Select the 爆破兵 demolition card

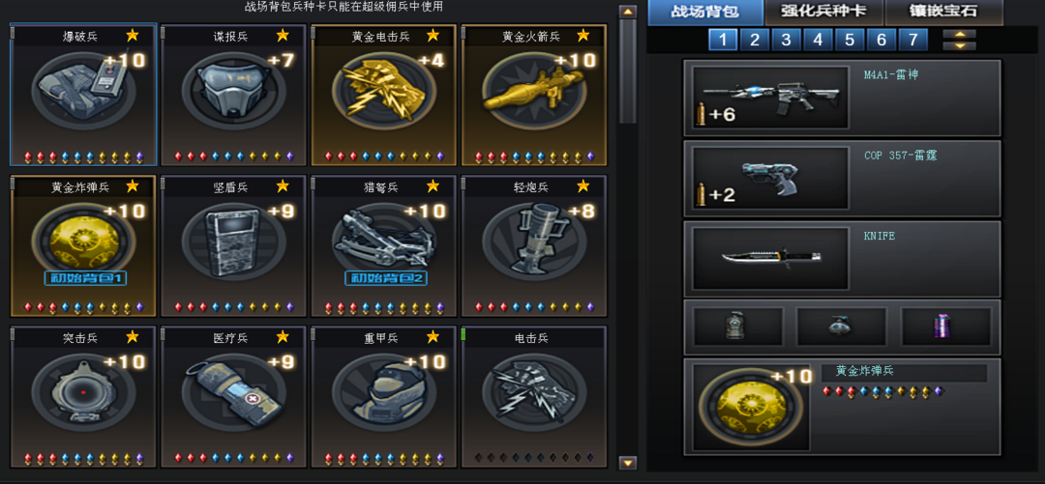pyautogui.click(x=83, y=95)
